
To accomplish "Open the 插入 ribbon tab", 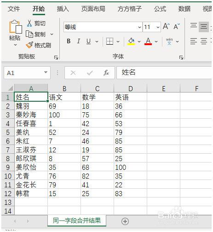I will click(63, 9).
